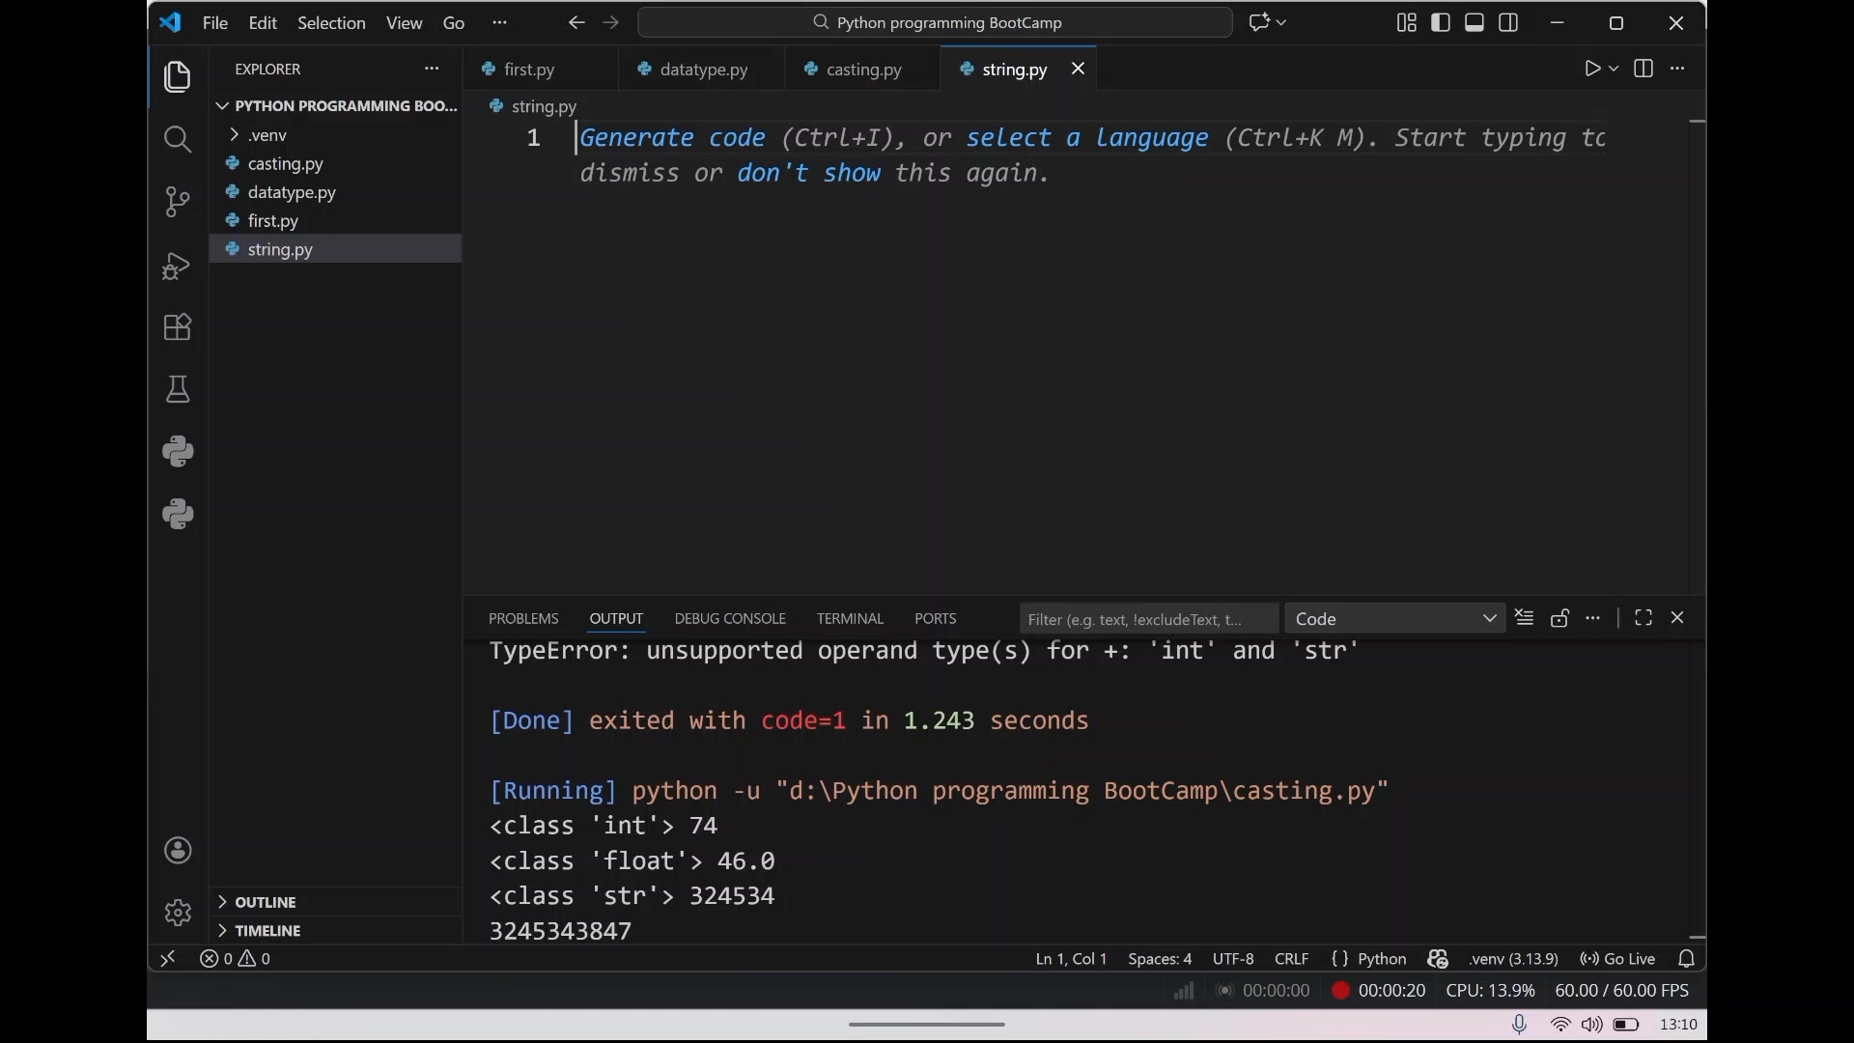This screenshot has height=1043, width=1854.
Task: Expand the OUTLINE section
Action: point(335,902)
